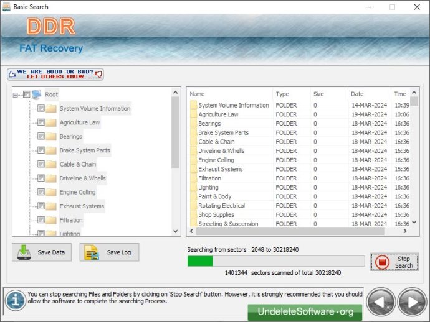Check the Exhaust Systems checkbox
Screen dimensions: 430x322
tap(41, 206)
